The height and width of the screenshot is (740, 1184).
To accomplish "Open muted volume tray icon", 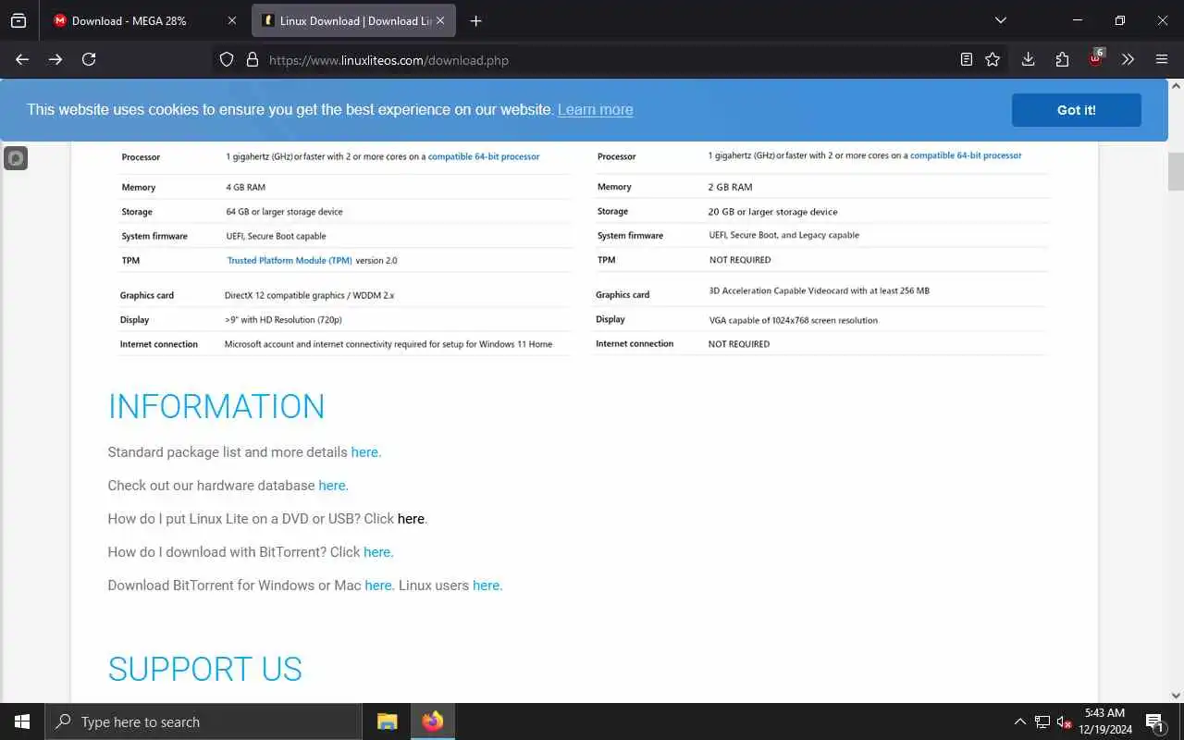I will click(1065, 721).
